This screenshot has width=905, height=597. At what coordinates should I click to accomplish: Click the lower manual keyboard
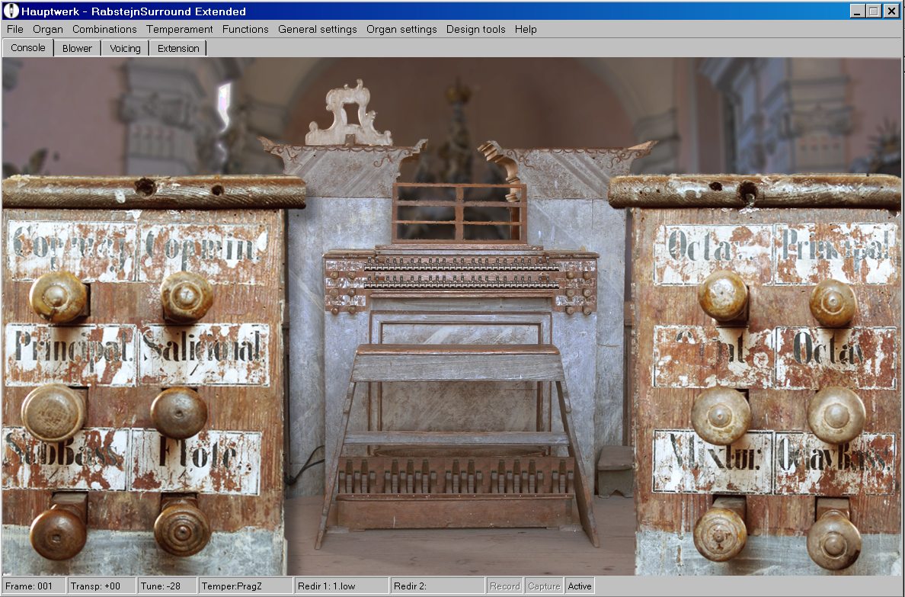tap(461, 281)
